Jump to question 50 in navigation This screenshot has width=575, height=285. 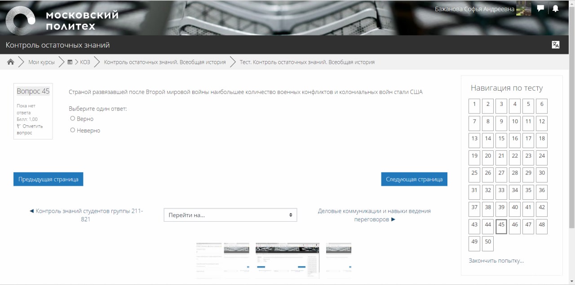488,242
